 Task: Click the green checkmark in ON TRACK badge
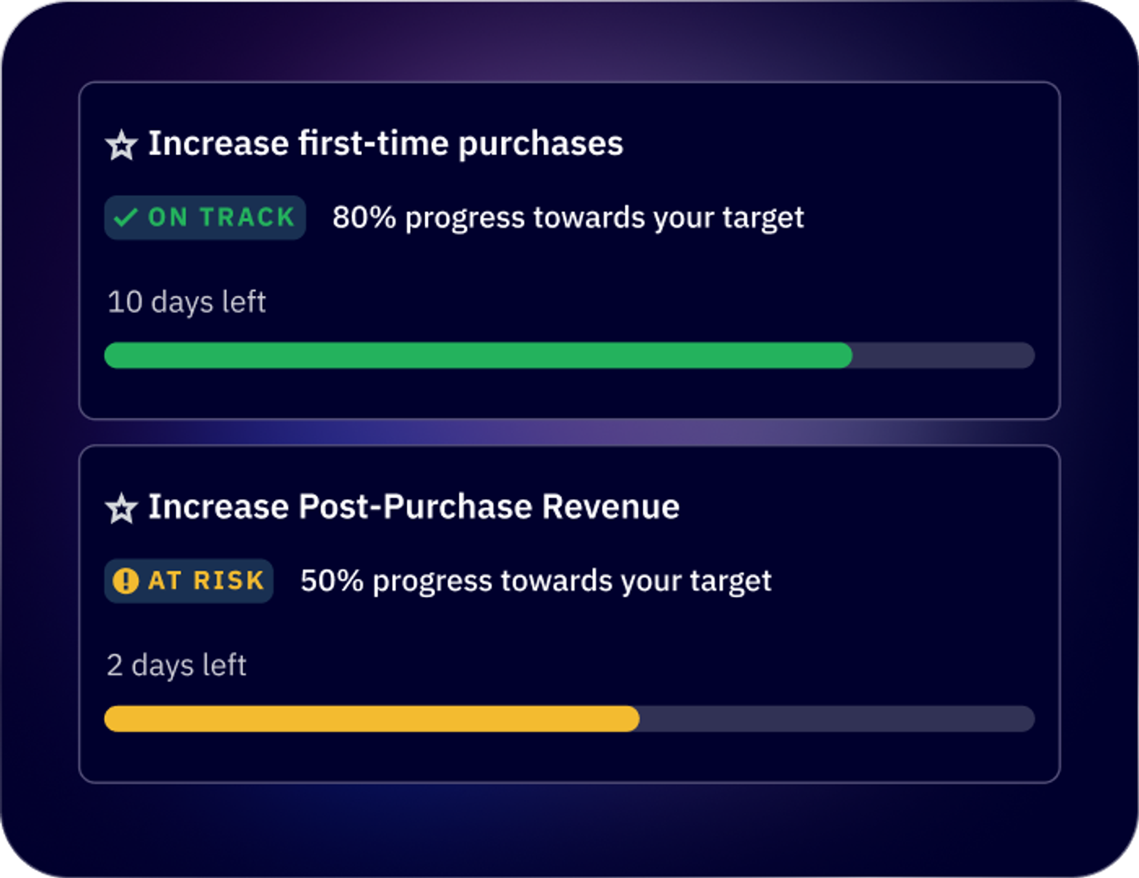[126, 218]
